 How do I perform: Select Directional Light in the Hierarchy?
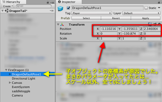[24, 78]
